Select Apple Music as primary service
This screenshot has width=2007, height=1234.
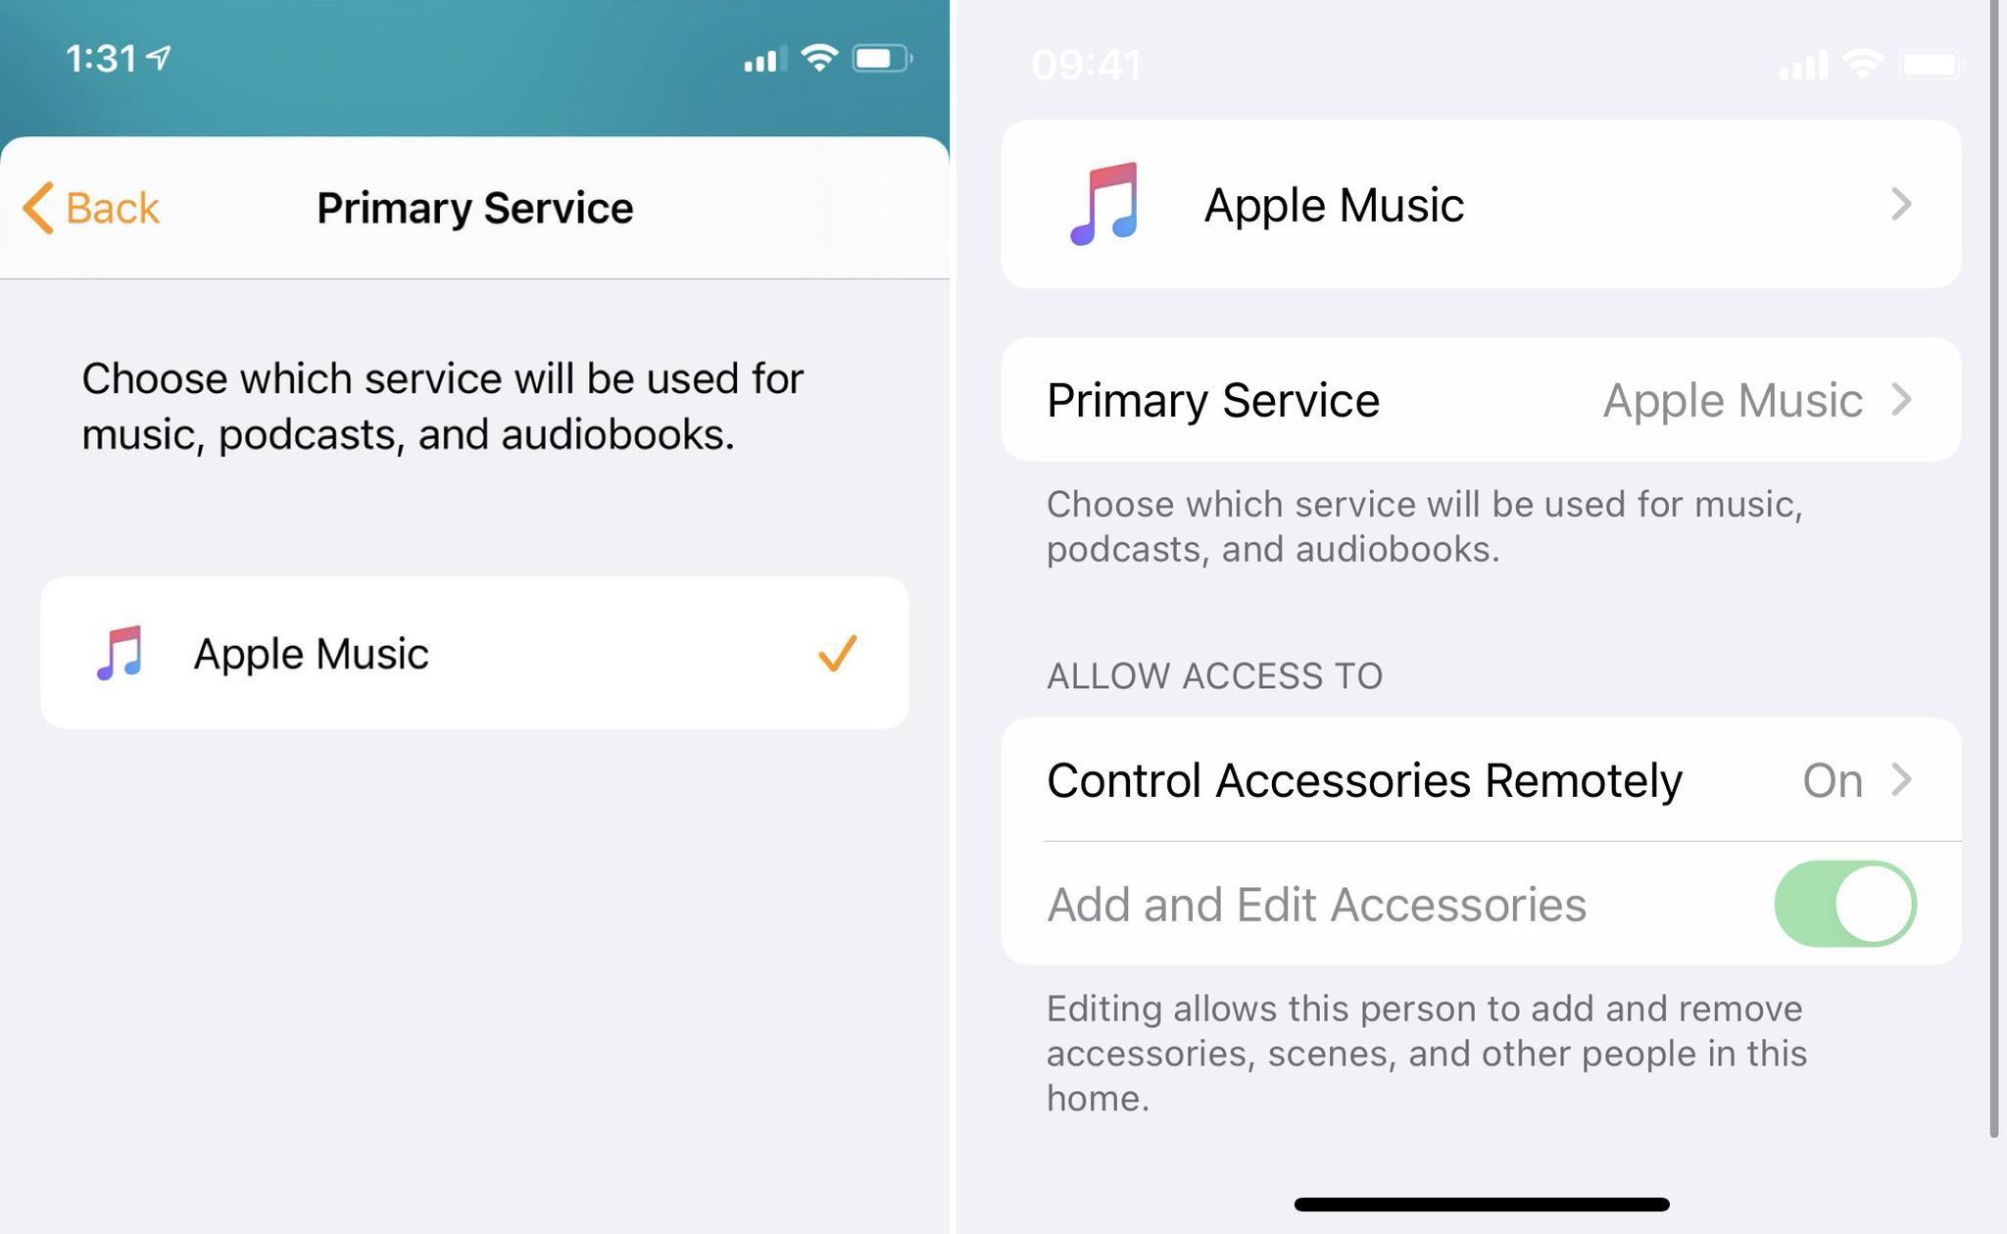coord(474,652)
